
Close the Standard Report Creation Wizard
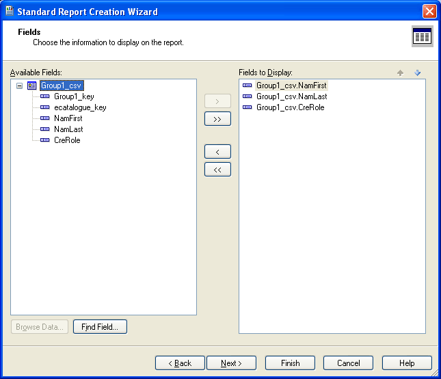pos(429,12)
